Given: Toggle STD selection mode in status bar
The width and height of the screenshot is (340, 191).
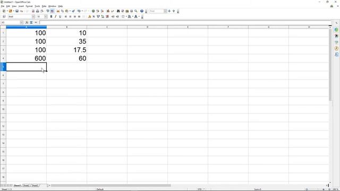Looking at the screenshot, I should click(x=200, y=189).
